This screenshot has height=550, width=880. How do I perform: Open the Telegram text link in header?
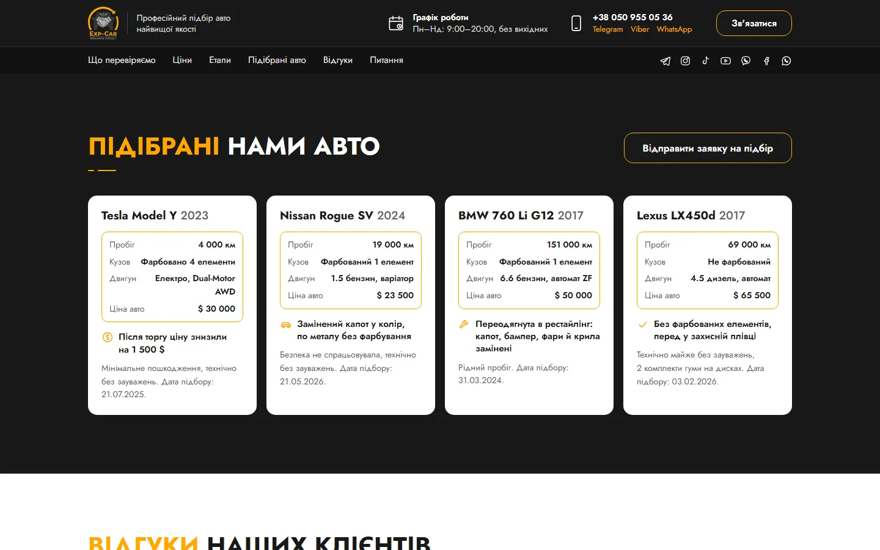[607, 29]
